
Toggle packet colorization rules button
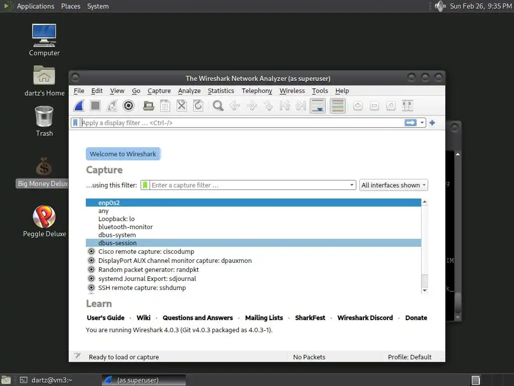[338, 106]
